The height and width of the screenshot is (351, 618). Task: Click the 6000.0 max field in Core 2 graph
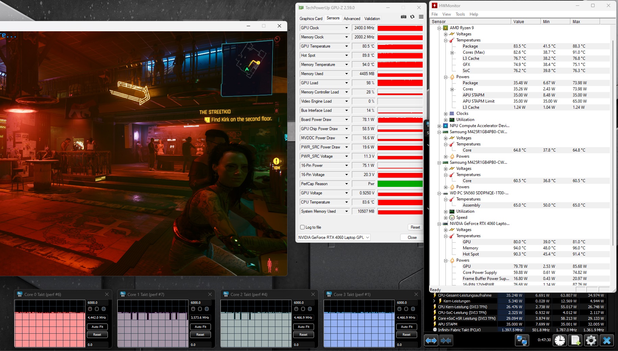point(303,302)
